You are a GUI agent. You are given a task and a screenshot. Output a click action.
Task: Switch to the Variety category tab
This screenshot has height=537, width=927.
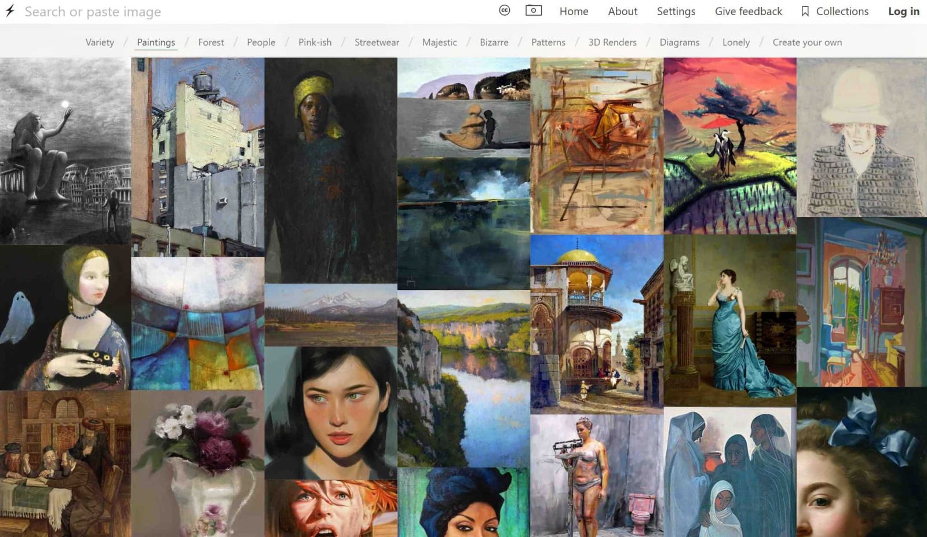pyautogui.click(x=100, y=42)
